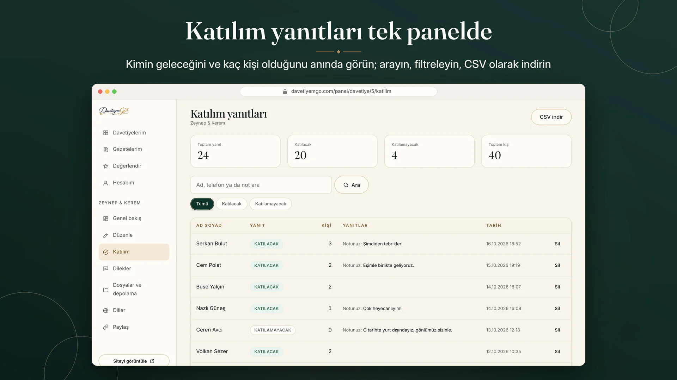
Task: Open Dilekler section
Action: tap(134, 268)
